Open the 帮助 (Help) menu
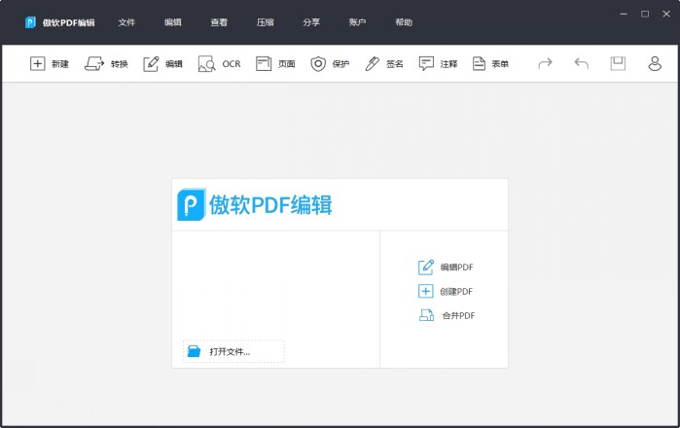This screenshot has width=680, height=428. click(404, 22)
